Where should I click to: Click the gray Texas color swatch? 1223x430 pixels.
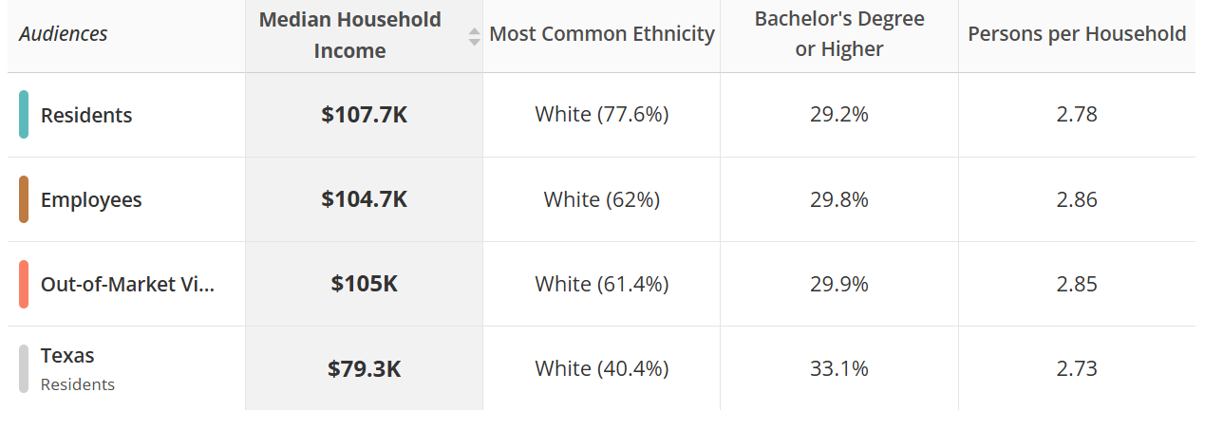point(24,368)
